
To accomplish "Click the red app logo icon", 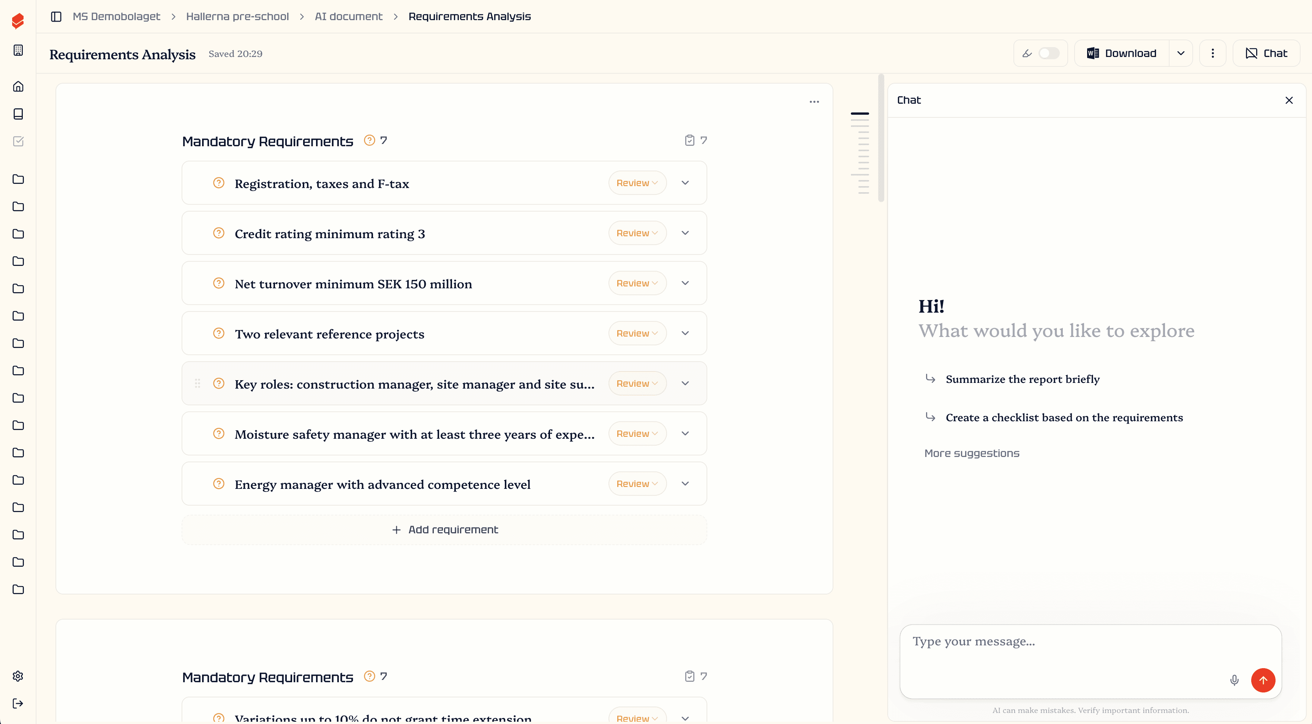I will pyautogui.click(x=18, y=21).
